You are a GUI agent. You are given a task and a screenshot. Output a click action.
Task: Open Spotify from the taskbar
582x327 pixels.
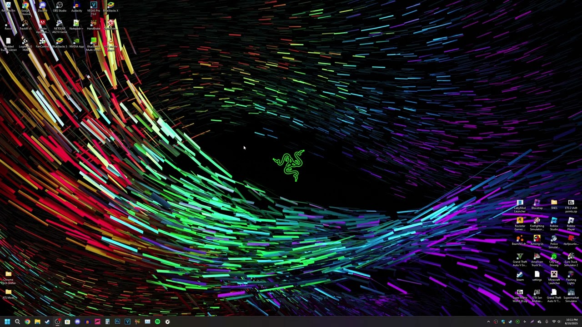click(157, 322)
